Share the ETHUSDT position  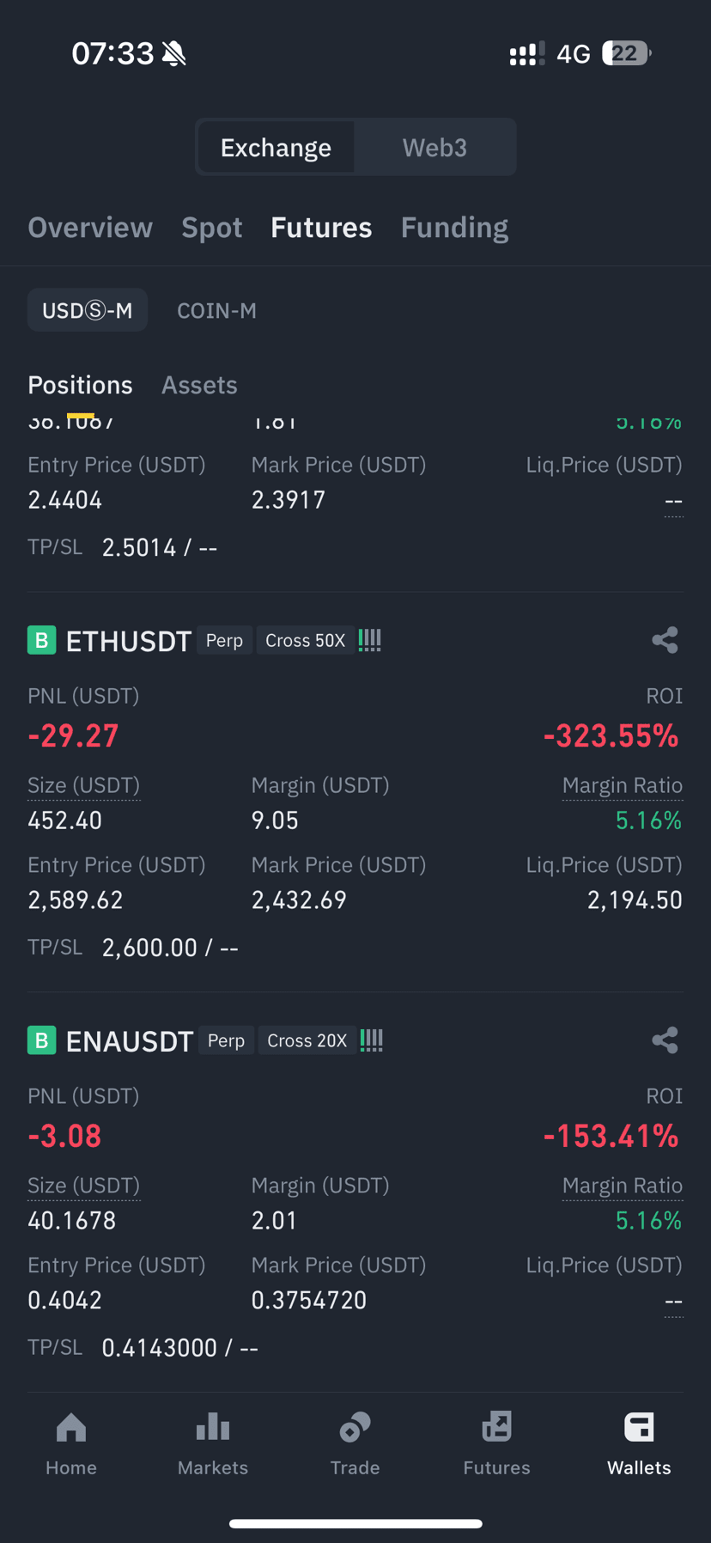665,640
